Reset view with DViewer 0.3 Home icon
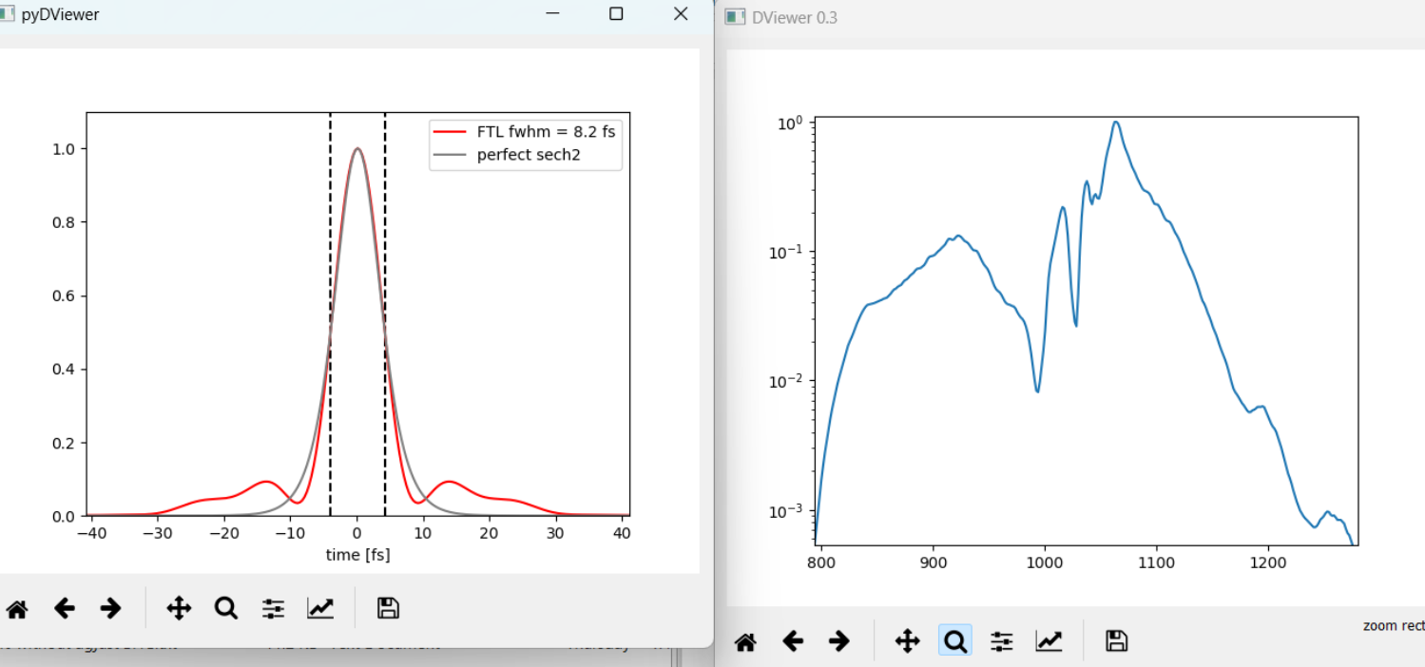This screenshot has width=1425, height=667. (x=746, y=641)
